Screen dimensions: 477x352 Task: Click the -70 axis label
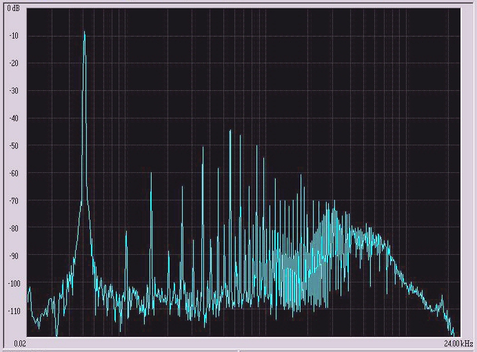[14, 201]
